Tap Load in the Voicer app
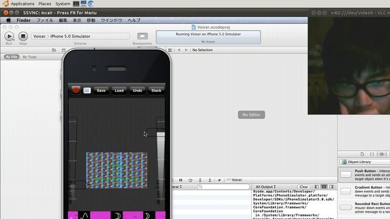 click(119, 91)
